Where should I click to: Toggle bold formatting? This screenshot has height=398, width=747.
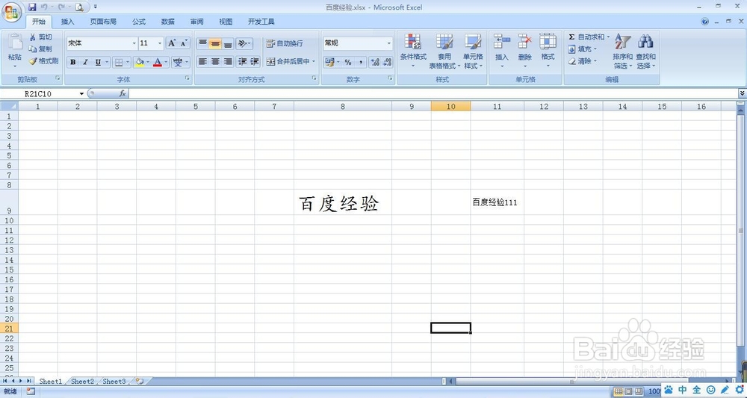click(x=73, y=62)
